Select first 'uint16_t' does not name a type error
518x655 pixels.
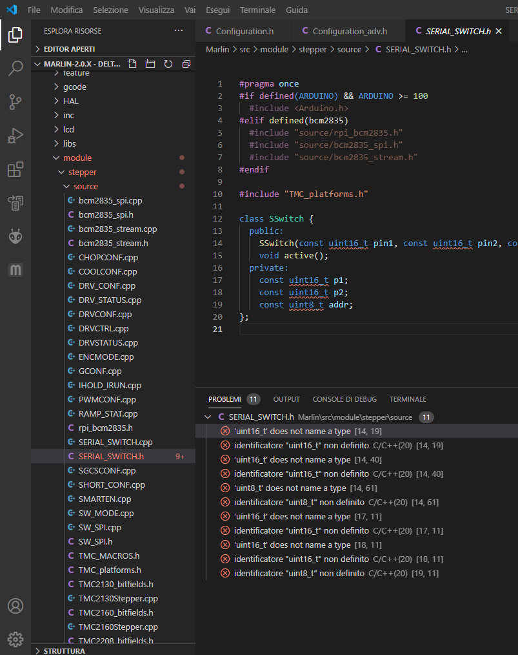pos(292,431)
